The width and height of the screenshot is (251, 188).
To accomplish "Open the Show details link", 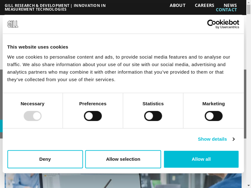I will [212, 139].
